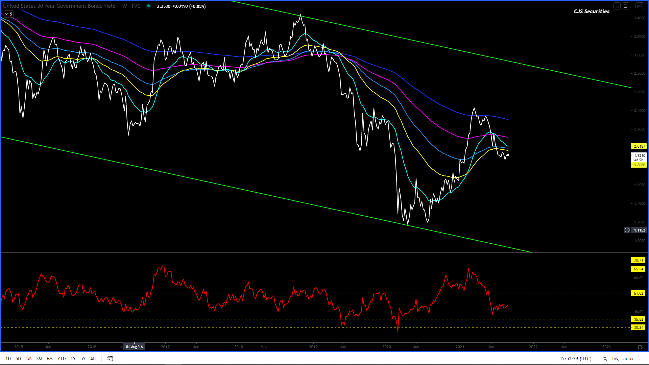Select the YTD time range
649x365 pixels.
click(61, 359)
